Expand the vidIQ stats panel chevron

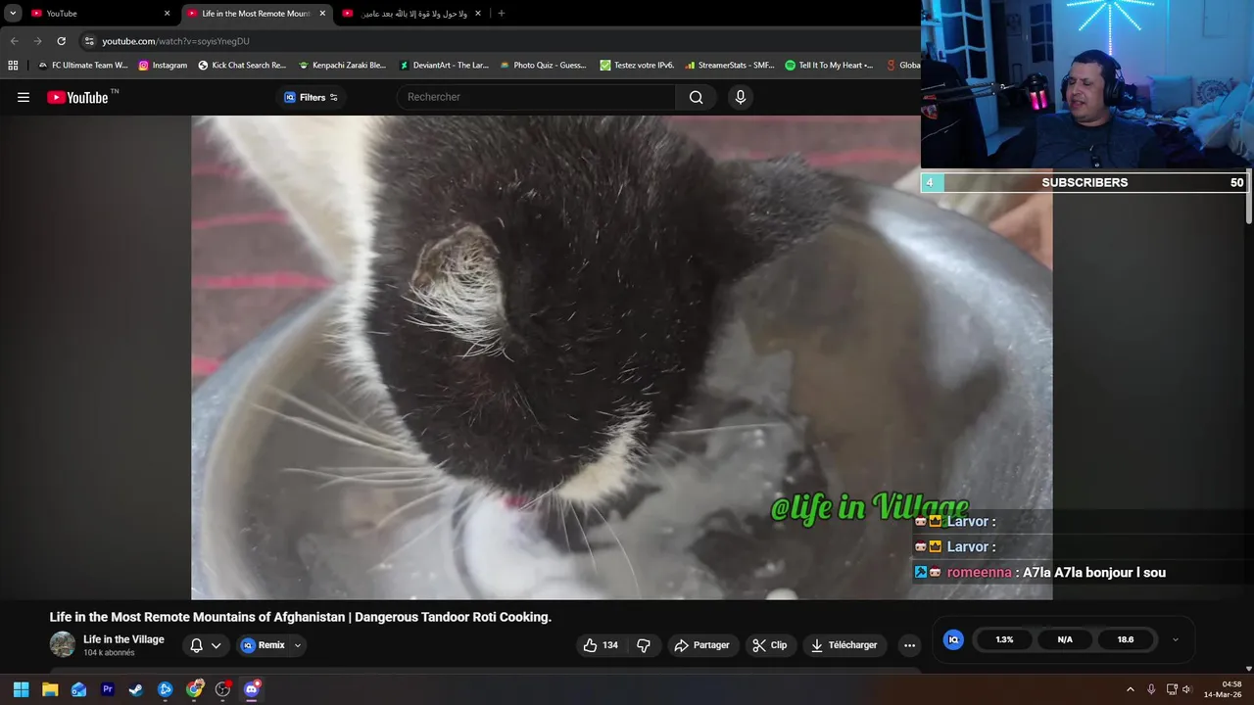(1176, 639)
